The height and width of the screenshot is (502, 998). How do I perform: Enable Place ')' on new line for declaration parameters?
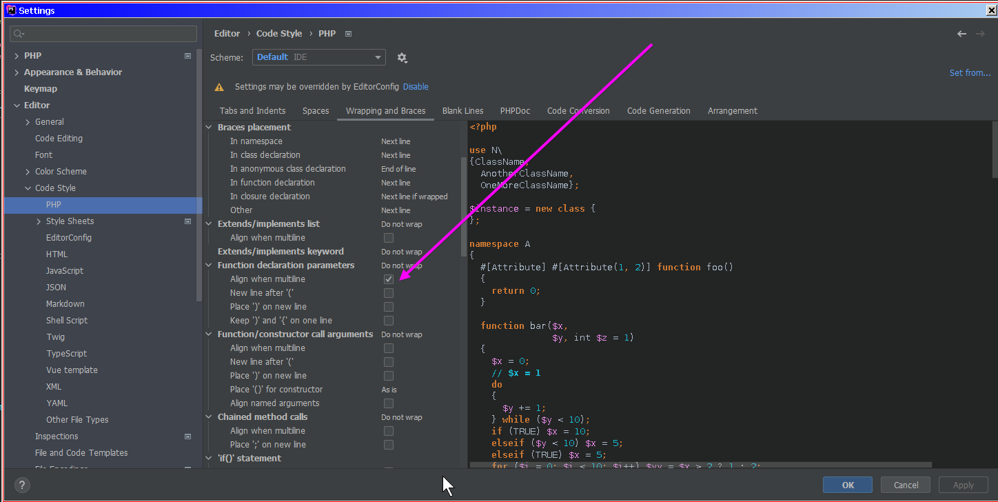coord(389,307)
